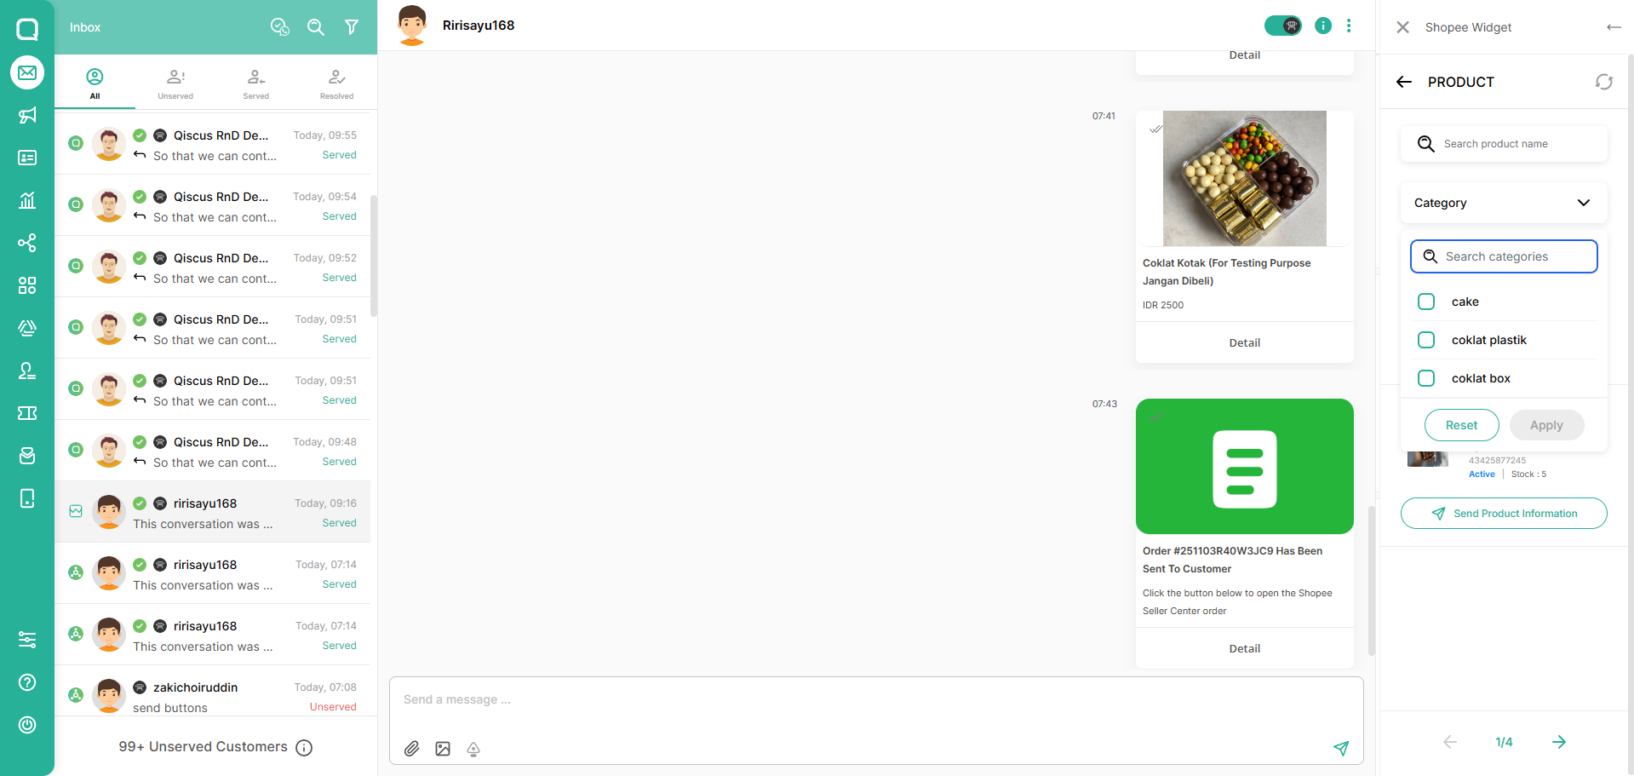Click the image upload icon in composer
The height and width of the screenshot is (776, 1634).
click(x=443, y=749)
